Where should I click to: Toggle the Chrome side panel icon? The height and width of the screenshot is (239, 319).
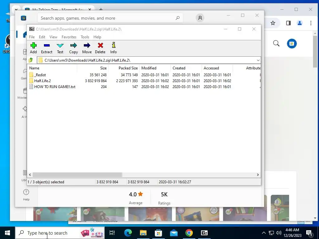288,23
